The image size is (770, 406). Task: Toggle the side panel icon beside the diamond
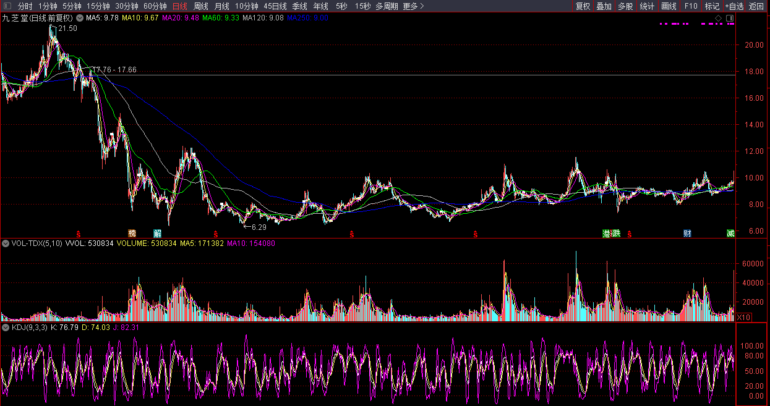pyautogui.click(x=730, y=18)
